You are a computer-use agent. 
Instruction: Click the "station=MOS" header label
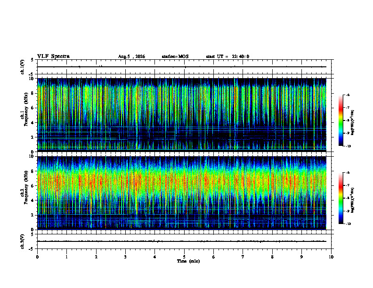point(175,56)
